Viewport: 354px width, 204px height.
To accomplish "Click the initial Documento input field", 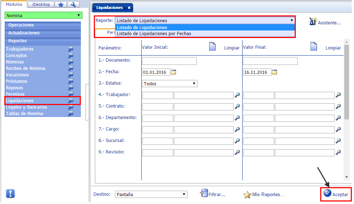I will [169, 61].
